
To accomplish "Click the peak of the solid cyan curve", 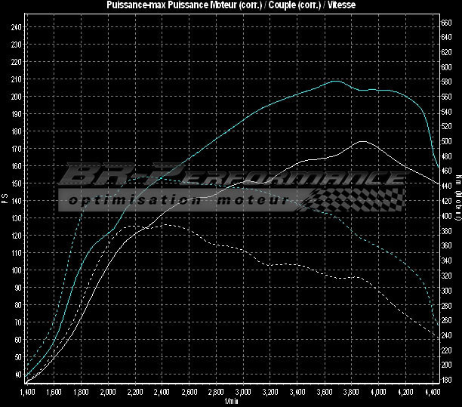I will click(x=335, y=81).
